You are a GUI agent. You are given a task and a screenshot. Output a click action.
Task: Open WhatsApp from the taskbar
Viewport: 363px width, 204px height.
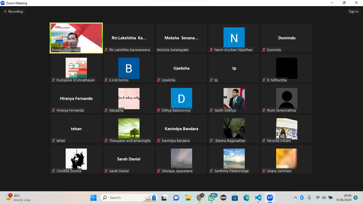(x=212, y=198)
